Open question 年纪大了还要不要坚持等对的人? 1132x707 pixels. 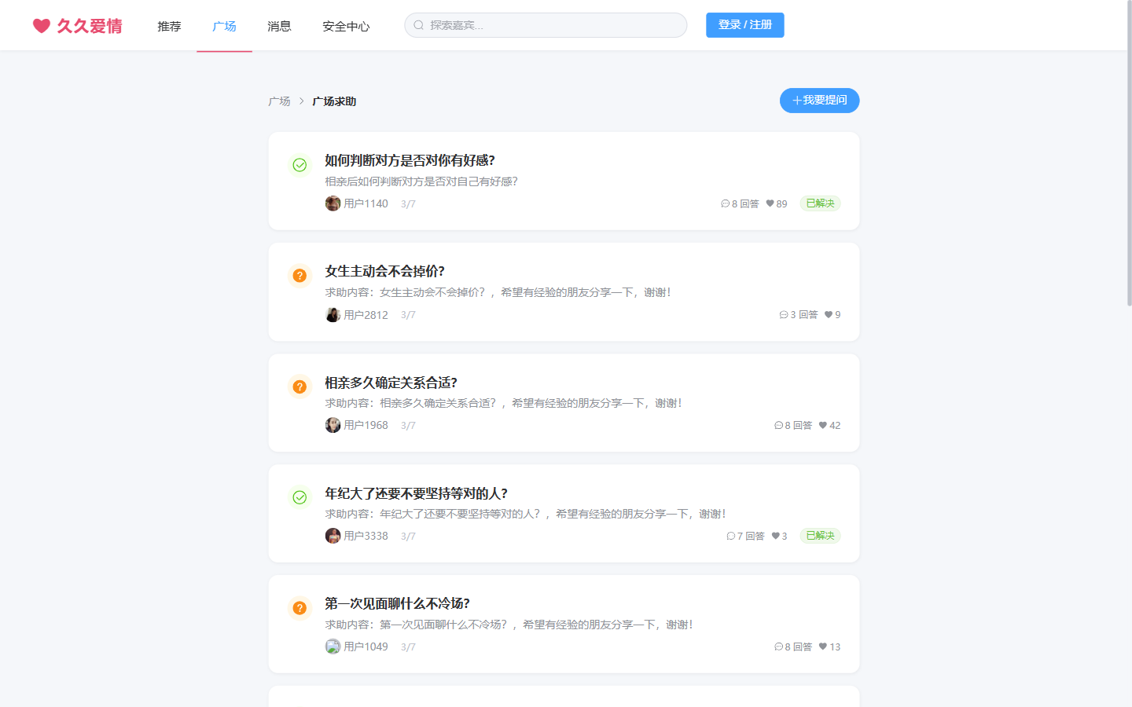(x=416, y=493)
